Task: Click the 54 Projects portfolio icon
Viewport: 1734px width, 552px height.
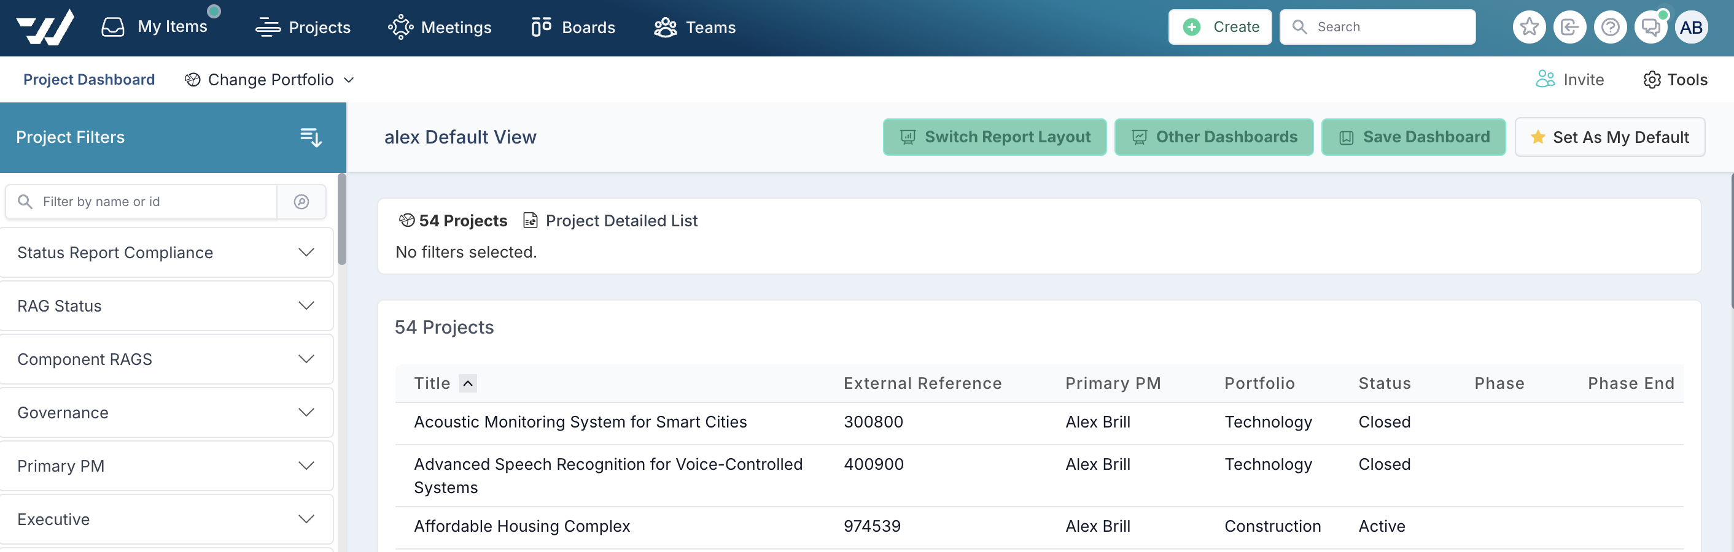Action: [406, 221]
